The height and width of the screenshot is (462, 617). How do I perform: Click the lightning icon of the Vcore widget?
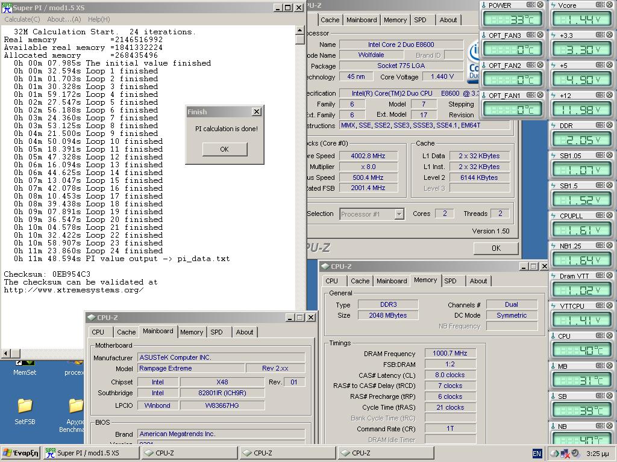(553, 5)
